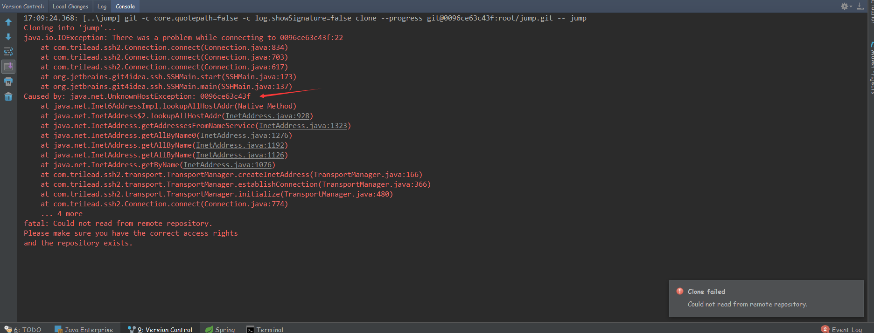Click the Up stack trace arrow icon

[x=8, y=22]
